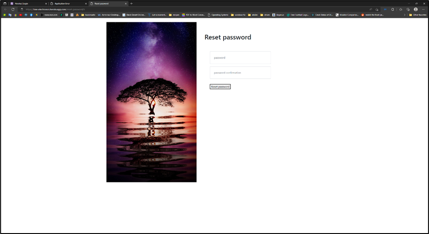
Task: Open the Google Translate bookmark icon
Action: (10, 15)
